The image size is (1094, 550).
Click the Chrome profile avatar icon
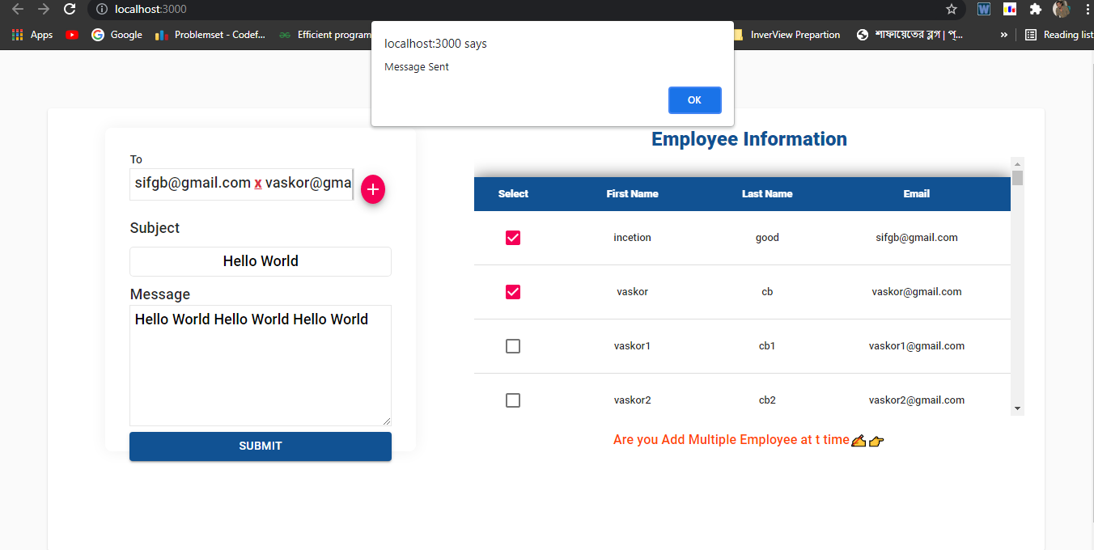pos(1061,10)
